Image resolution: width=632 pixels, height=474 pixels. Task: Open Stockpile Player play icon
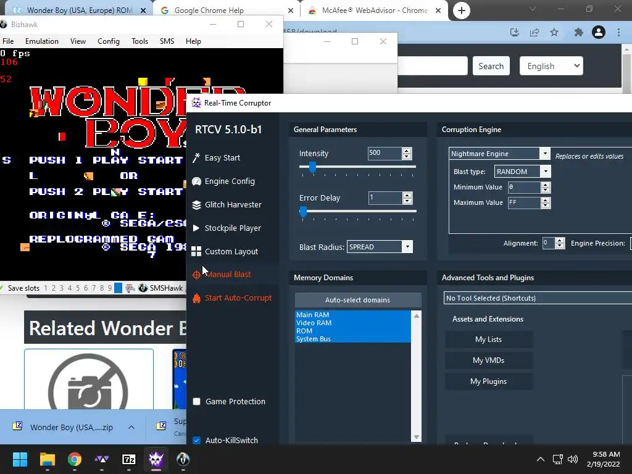click(196, 228)
